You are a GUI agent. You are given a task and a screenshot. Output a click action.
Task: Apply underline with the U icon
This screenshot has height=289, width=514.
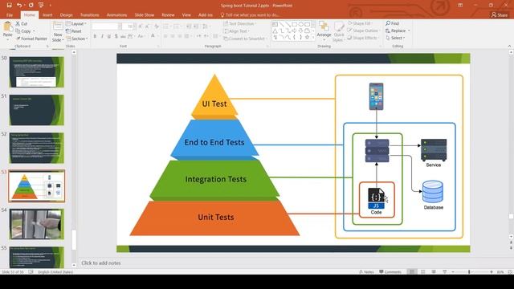pyautogui.click(x=109, y=36)
